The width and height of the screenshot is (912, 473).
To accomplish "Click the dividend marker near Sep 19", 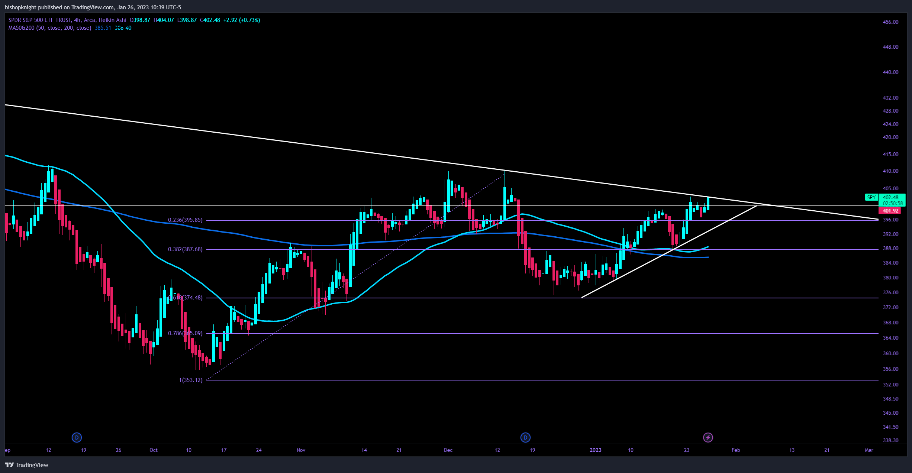I will (77, 437).
